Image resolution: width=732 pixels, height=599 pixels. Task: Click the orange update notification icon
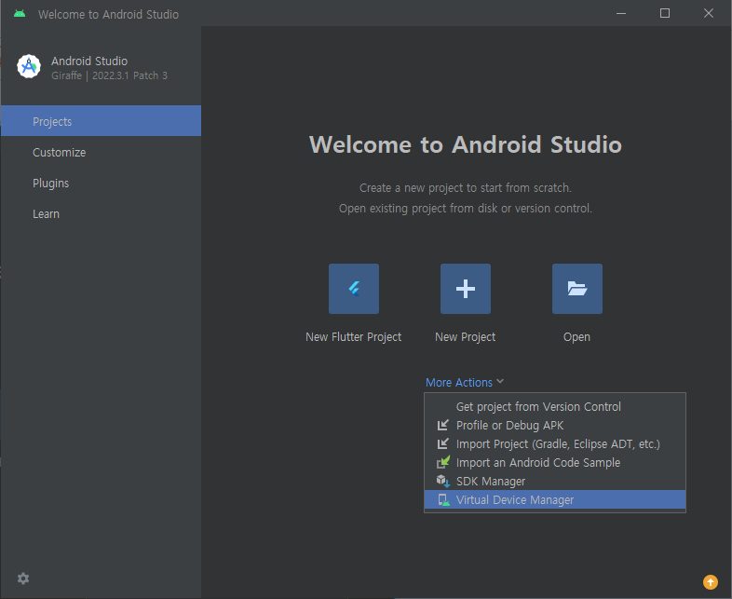pyautogui.click(x=710, y=582)
